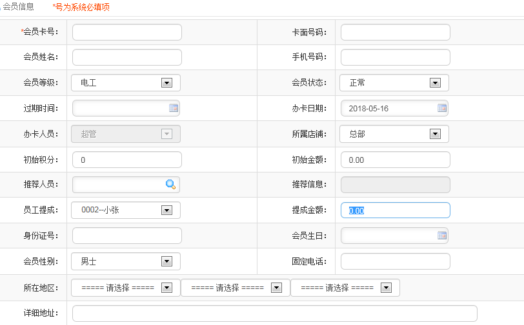Click the 初始金额 field
This screenshot has height=325, width=524.
click(x=396, y=160)
